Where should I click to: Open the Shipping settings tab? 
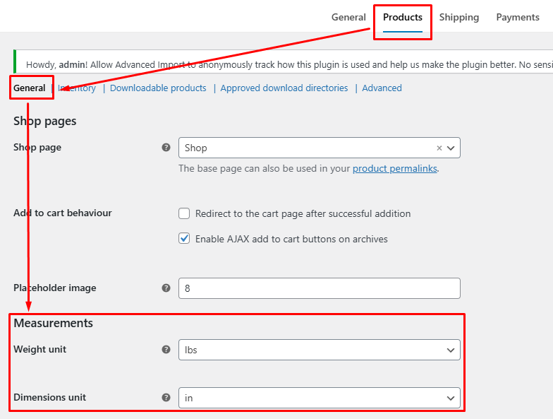pyautogui.click(x=458, y=17)
